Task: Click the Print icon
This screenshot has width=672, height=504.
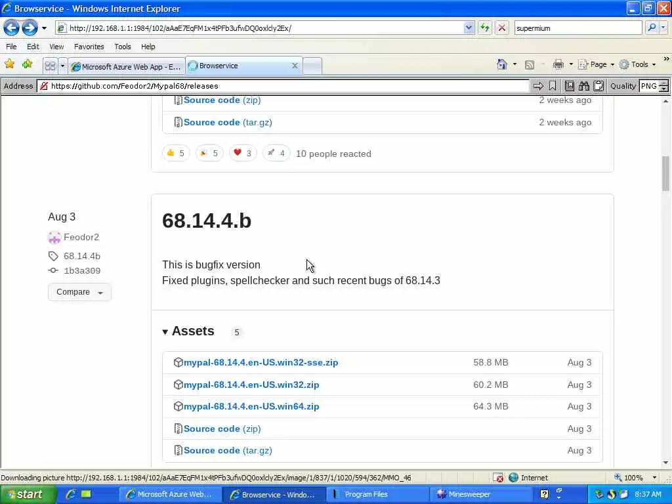Action: (x=558, y=64)
